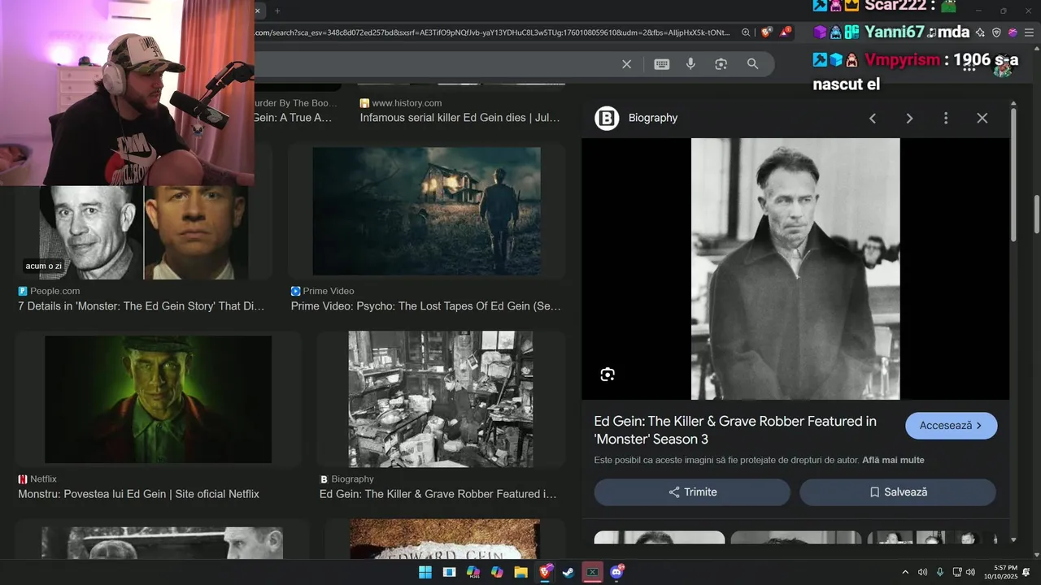Viewport: 1041px width, 585px height.
Task: Open the Windows Start menu
Action: [x=425, y=572]
